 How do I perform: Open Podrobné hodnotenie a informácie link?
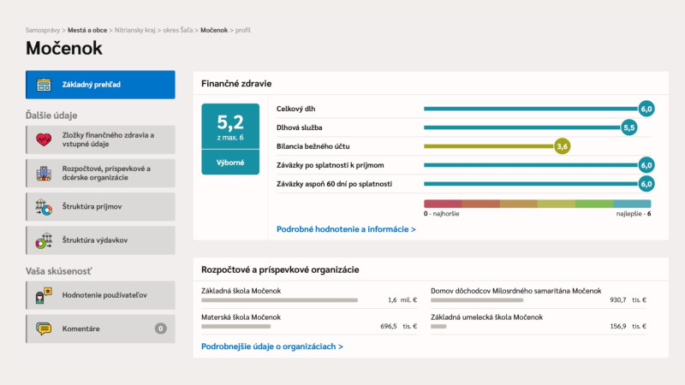coord(346,229)
